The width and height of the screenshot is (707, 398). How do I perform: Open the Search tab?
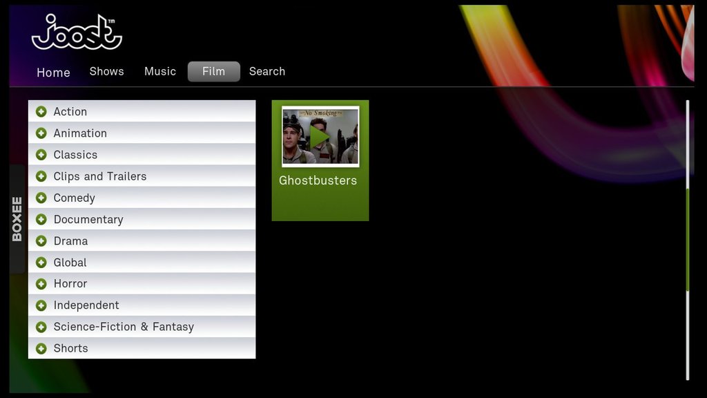[267, 71]
